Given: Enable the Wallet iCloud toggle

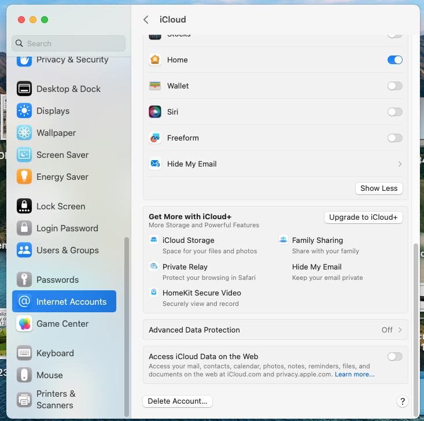Looking at the screenshot, I should [x=395, y=86].
